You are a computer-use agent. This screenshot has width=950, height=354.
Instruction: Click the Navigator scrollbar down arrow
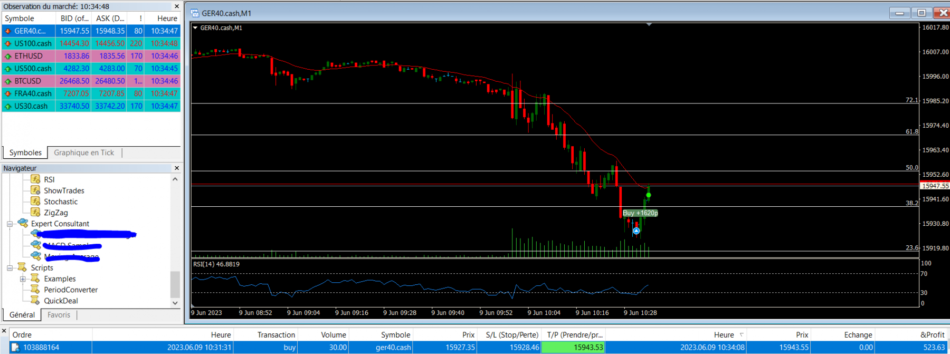click(x=175, y=303)
